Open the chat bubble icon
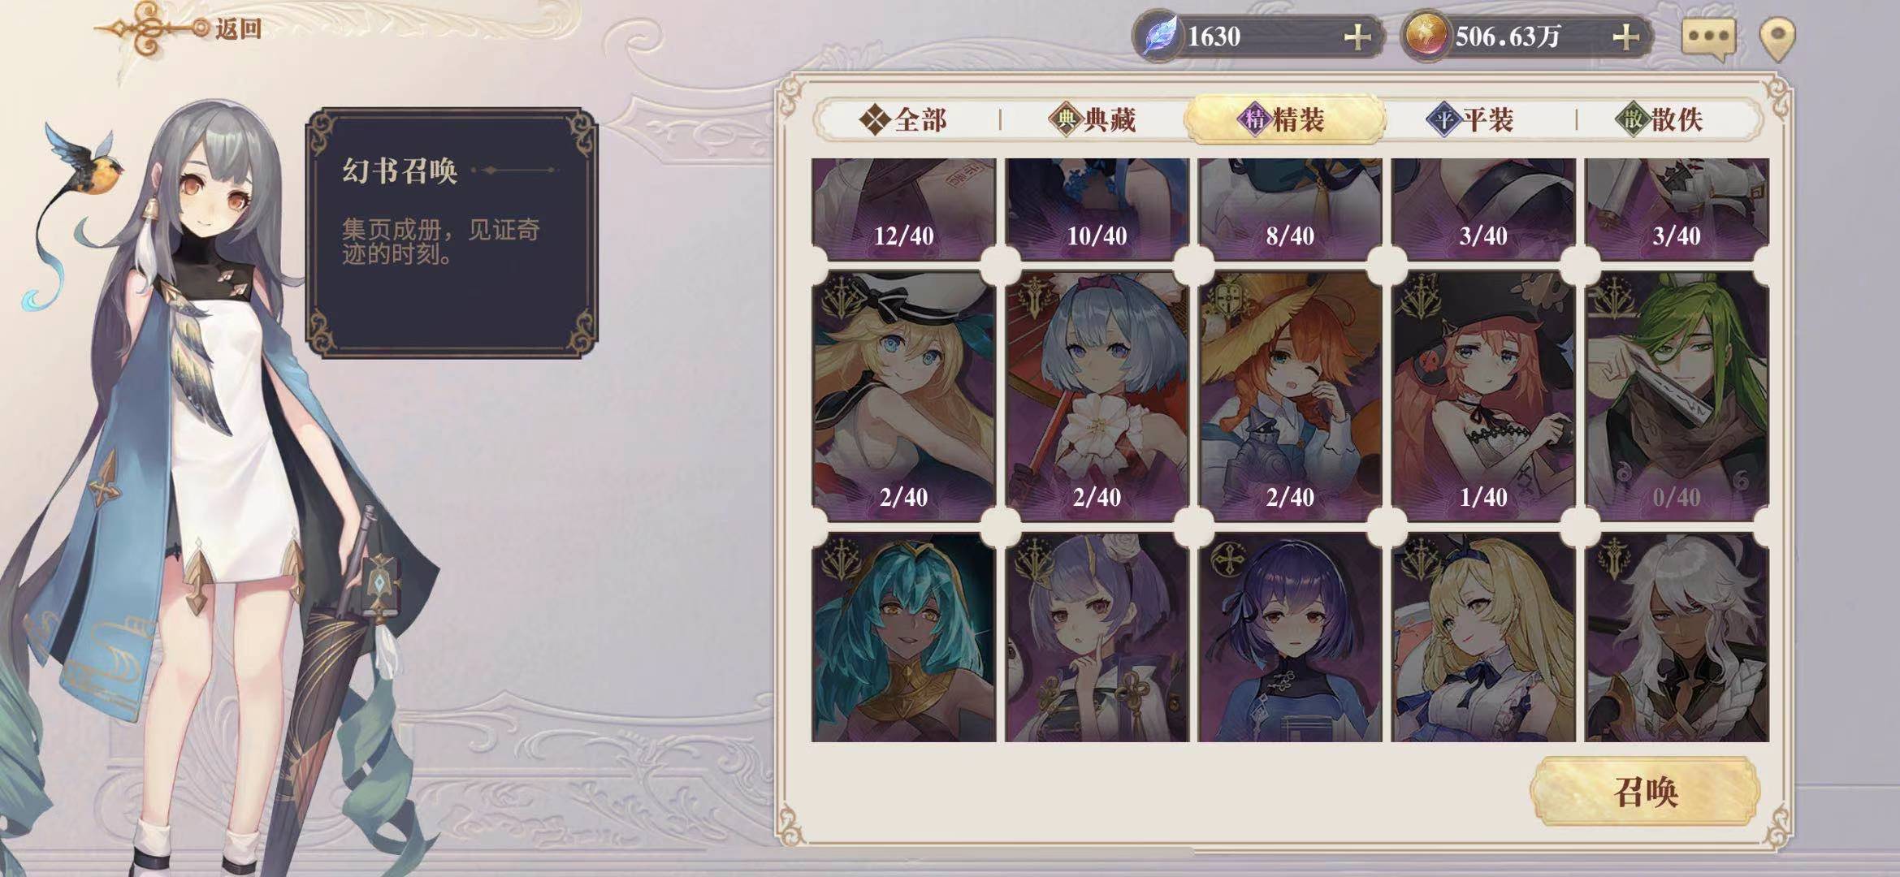1900x877 pixels. coord(1708,37)
